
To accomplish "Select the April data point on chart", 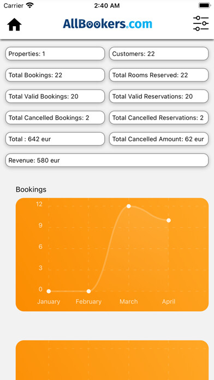I will [169, 220].
